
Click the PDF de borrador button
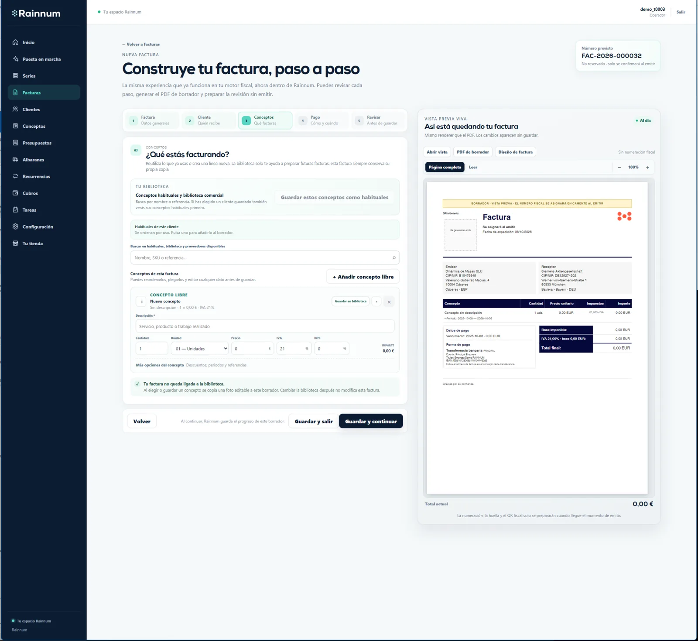pos(473,152)
